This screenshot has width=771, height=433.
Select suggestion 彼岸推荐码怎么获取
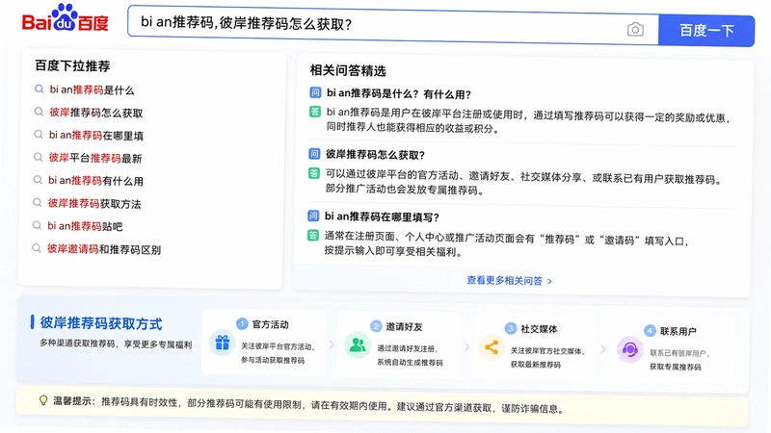tap(95, 113)
